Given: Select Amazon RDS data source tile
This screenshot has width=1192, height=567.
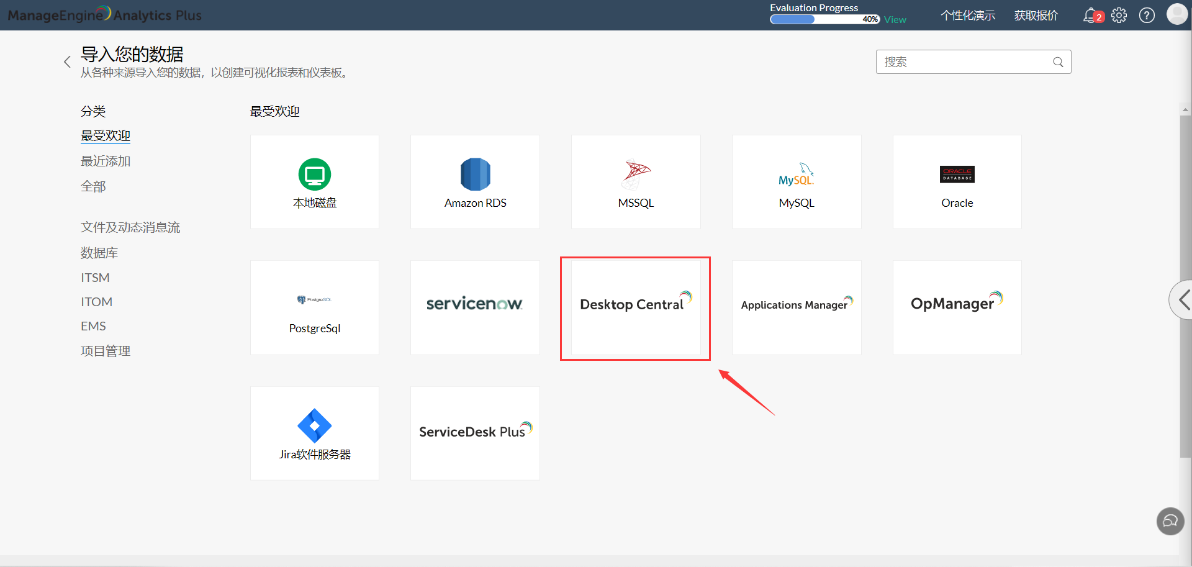Looking at the screenshot, I should 475,182.
